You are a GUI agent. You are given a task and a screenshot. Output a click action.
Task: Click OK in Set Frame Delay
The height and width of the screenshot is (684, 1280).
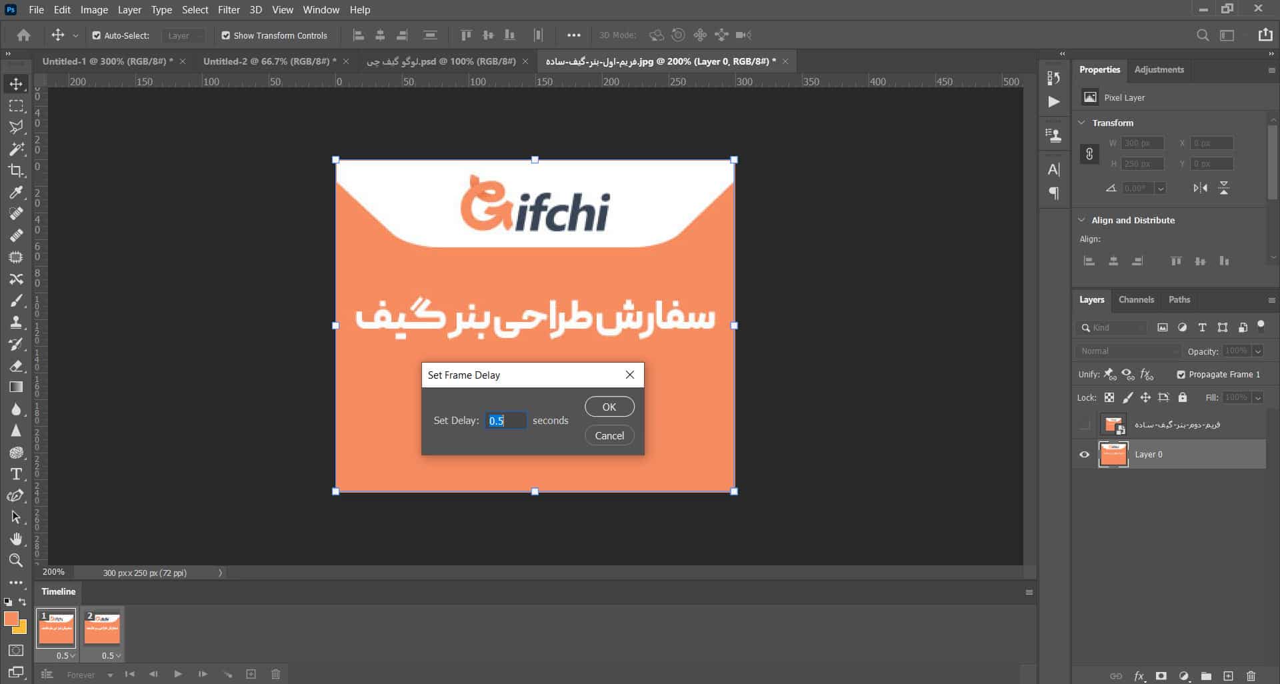click(x=609, y=407)
